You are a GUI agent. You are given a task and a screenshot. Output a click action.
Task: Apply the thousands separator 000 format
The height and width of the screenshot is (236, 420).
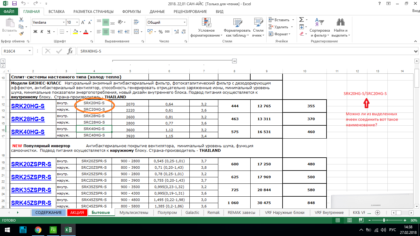tap(168, 32)
